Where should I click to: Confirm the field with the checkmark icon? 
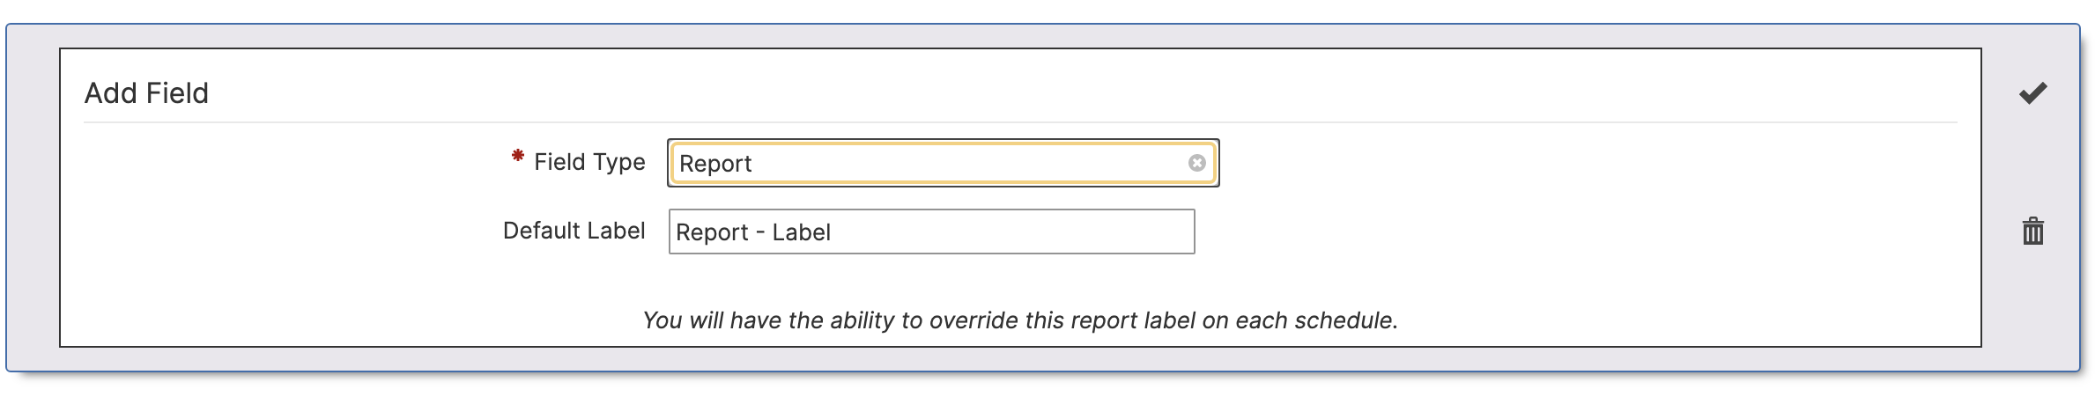(x=2032, y=92)
